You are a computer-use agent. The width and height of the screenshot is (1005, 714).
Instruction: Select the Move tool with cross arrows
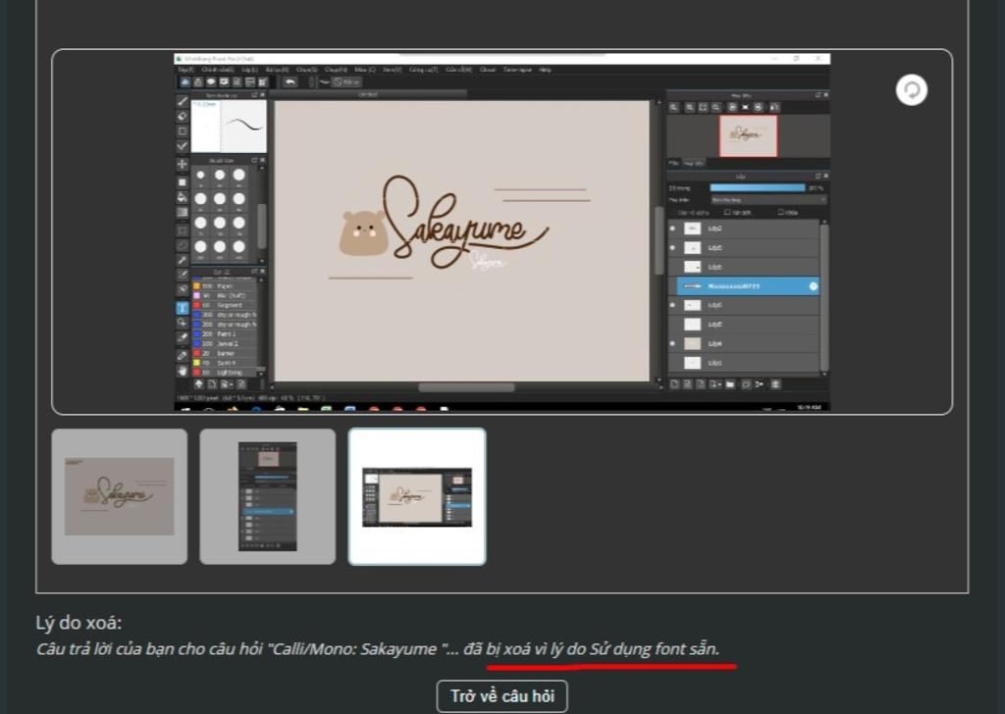183,164
